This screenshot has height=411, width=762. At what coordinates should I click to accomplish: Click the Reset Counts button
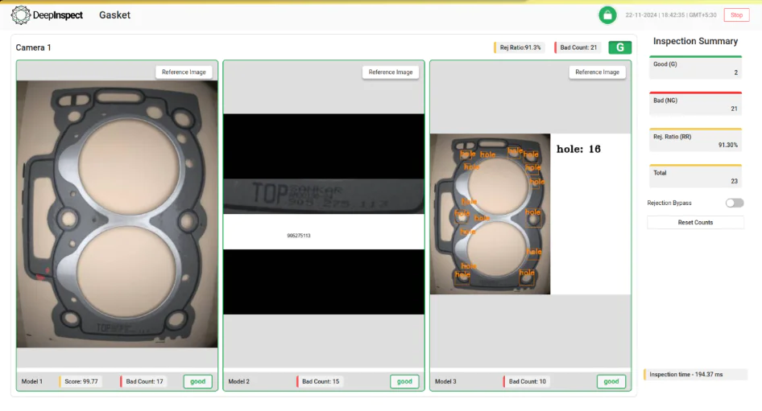tap(694, 222)
